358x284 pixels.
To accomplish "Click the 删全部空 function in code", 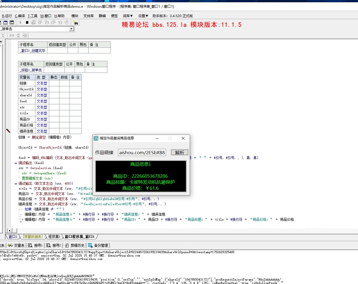I will 39,137.
